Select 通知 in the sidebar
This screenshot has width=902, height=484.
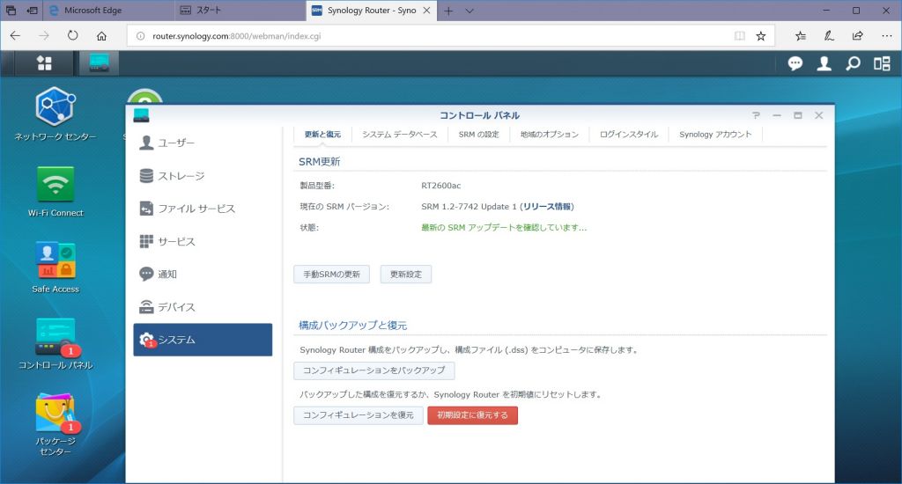pyautogui.click(x=203, y=275)
